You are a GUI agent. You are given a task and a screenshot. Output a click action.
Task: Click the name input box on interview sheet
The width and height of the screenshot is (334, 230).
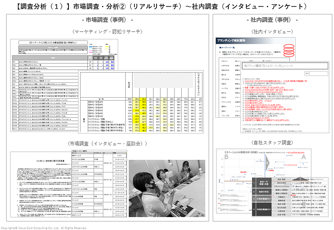[x=319, y=73]
